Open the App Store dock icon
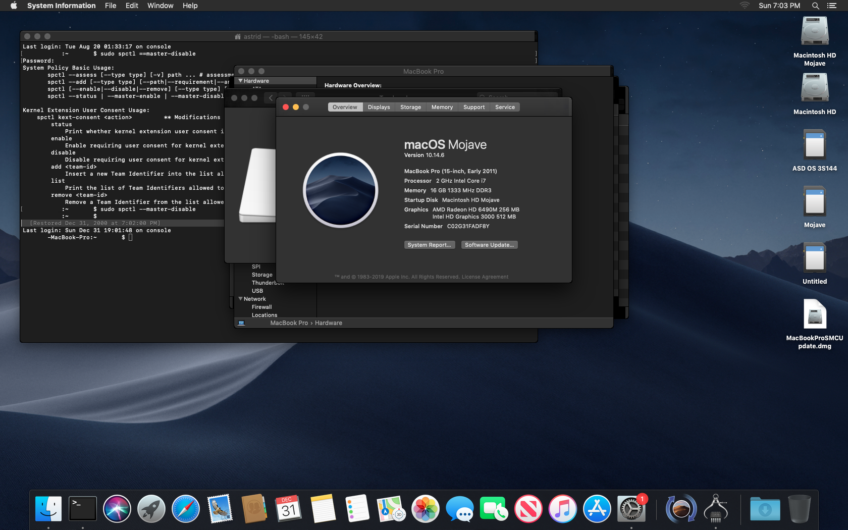Viewport: 848px width, 530px height. 597,508
